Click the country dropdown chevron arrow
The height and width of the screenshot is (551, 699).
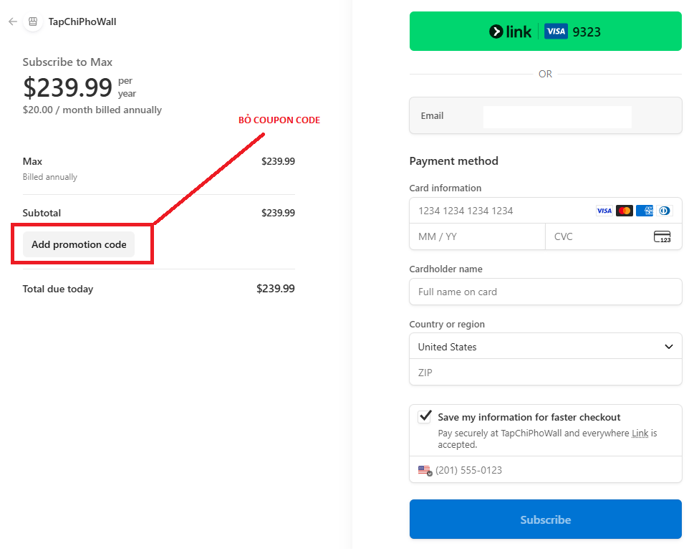tap(668, 347)
